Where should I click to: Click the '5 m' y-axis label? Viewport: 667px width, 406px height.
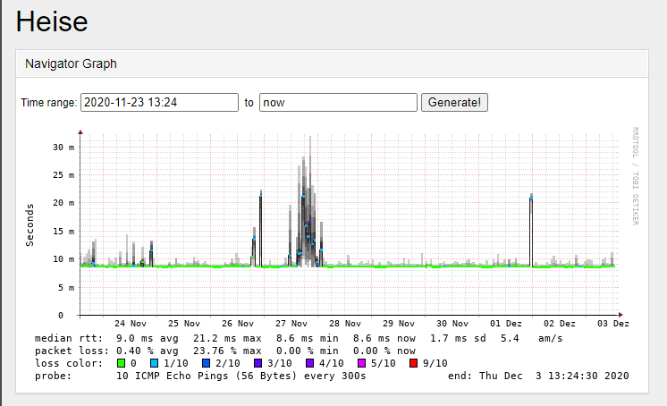pos(66,288)
